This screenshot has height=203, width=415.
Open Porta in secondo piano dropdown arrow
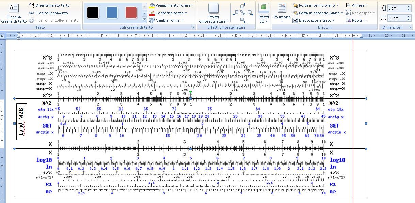pos(342,13)
